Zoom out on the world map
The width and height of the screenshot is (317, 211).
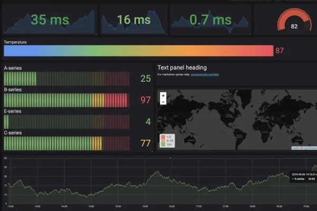tap(163, 102)
